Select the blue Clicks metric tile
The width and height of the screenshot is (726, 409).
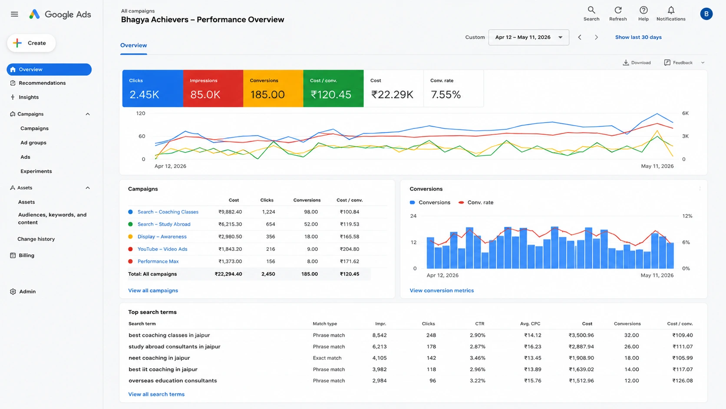(x=152, y=88)
